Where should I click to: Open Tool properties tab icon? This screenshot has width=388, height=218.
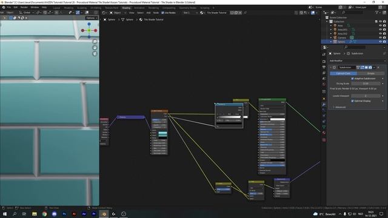click(324, 54)
